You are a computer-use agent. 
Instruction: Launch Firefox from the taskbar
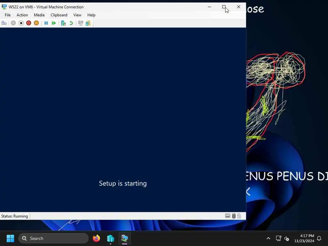tap(96, 238)
